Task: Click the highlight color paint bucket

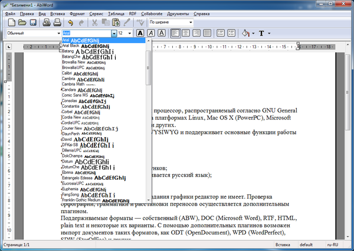Action: (x=245, y=34)
